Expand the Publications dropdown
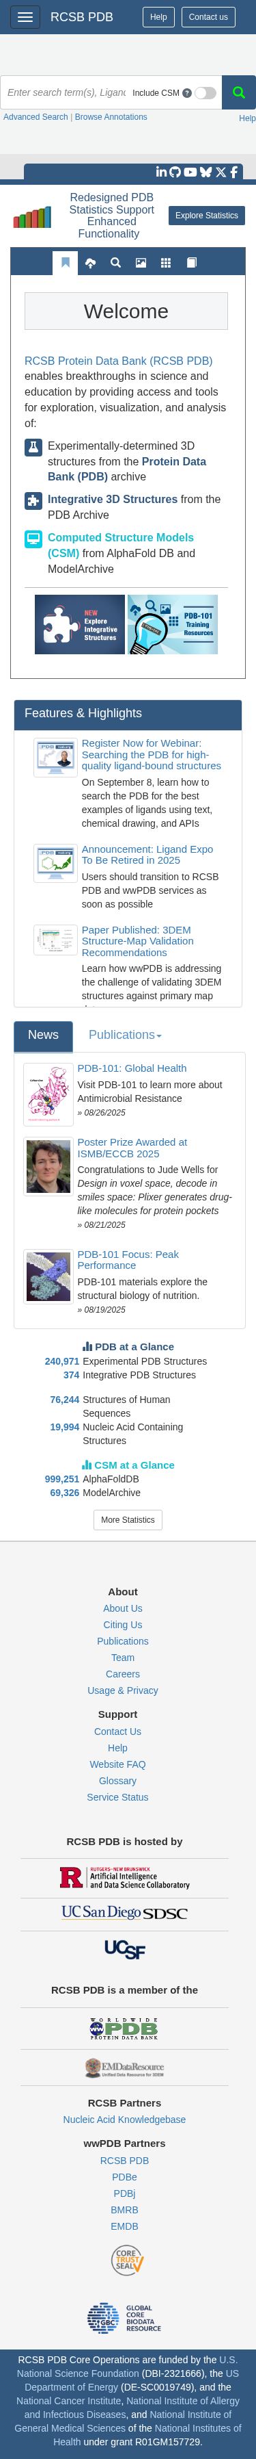256x2459 pixels. tap(125, 1035)
